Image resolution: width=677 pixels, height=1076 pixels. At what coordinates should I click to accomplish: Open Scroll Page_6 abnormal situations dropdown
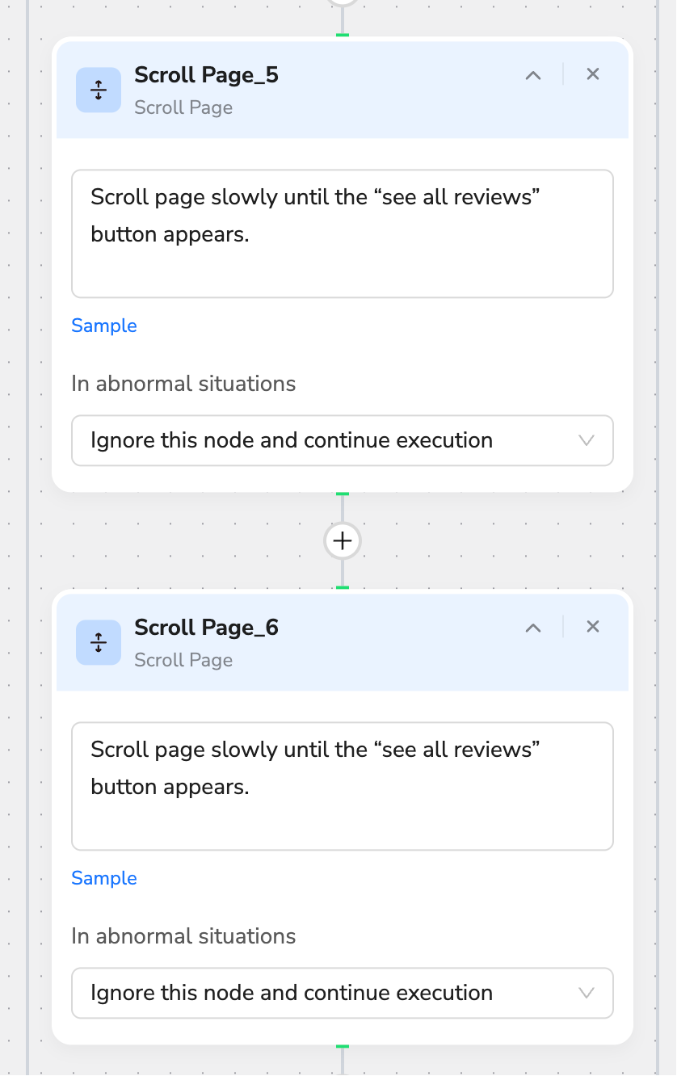click(343, 993)
